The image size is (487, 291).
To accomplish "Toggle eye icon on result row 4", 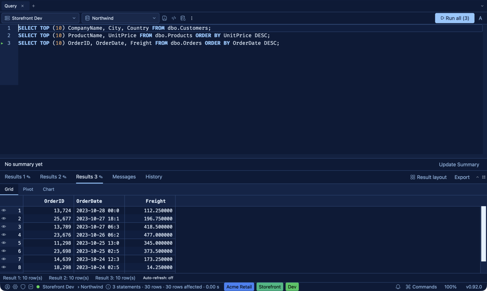I will click(4, 235).
